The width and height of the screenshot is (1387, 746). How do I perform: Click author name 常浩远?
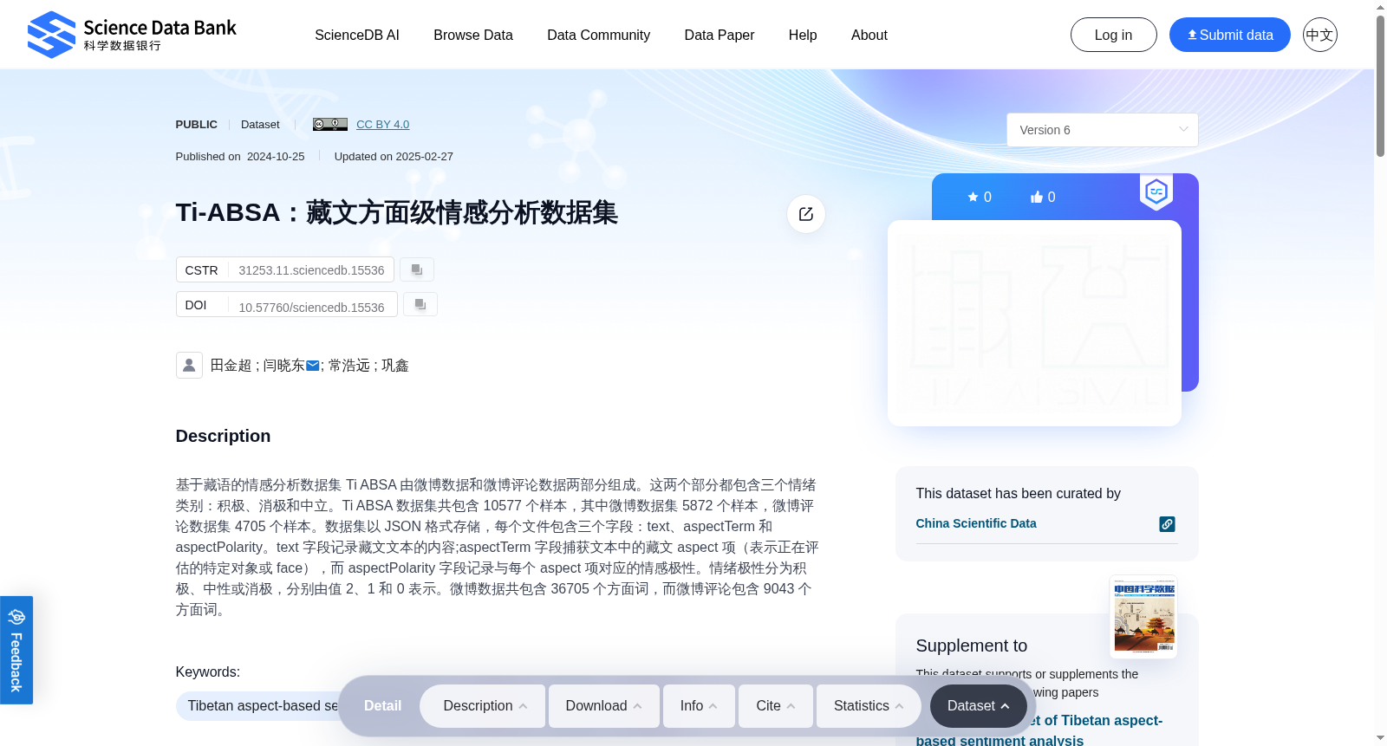click(349, 366)
